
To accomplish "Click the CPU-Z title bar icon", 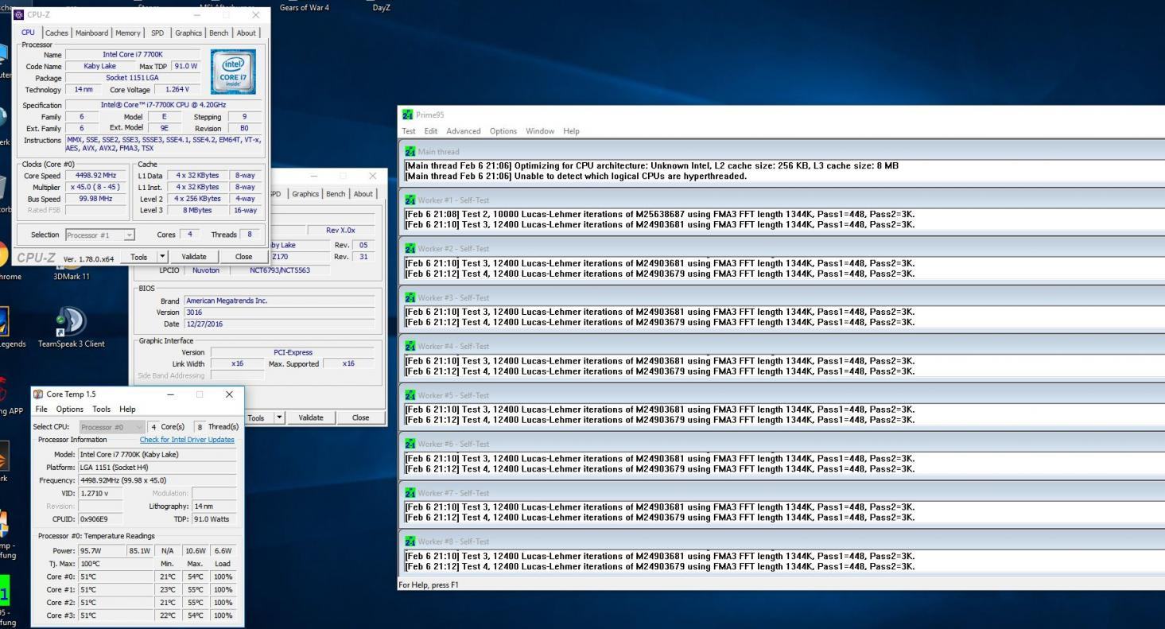I will 19,15.
